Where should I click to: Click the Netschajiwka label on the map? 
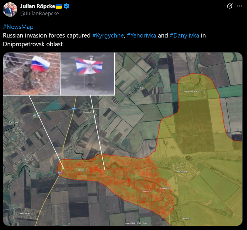pos(26,214)
